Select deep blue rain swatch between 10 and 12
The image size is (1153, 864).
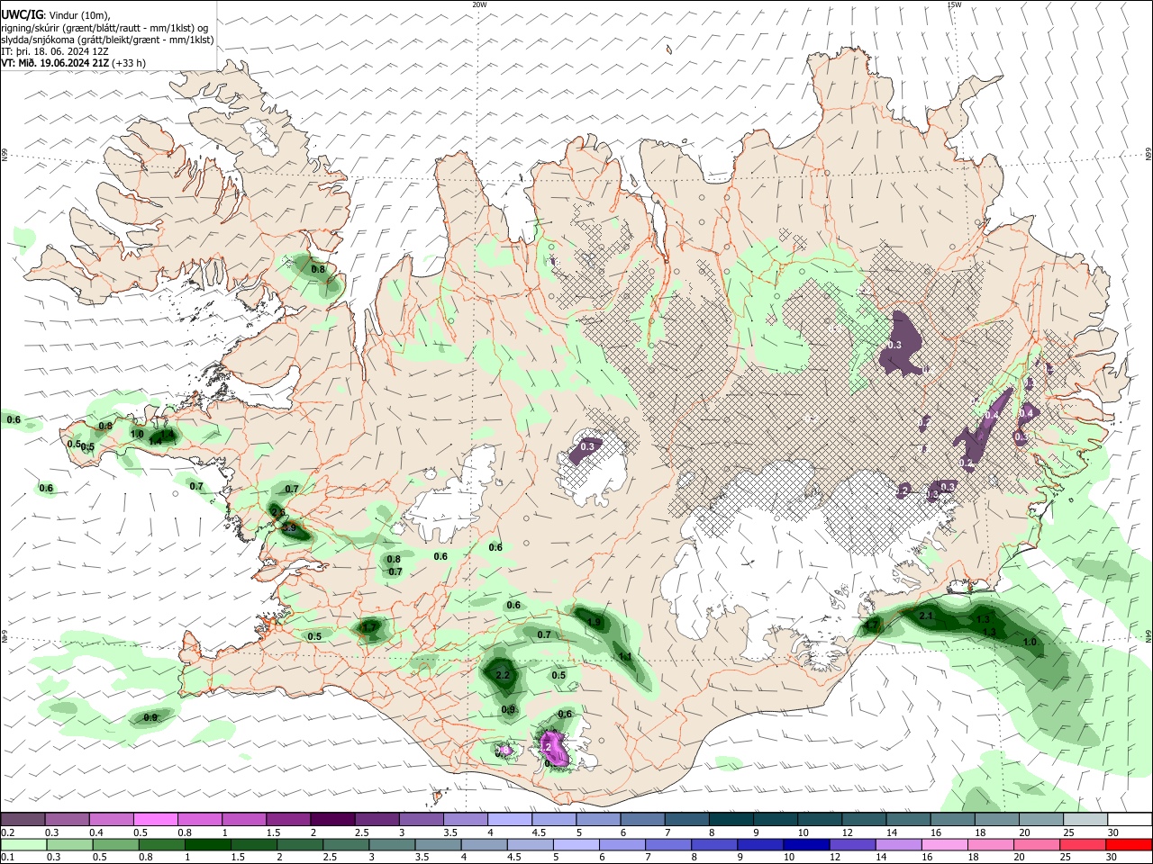805,845
